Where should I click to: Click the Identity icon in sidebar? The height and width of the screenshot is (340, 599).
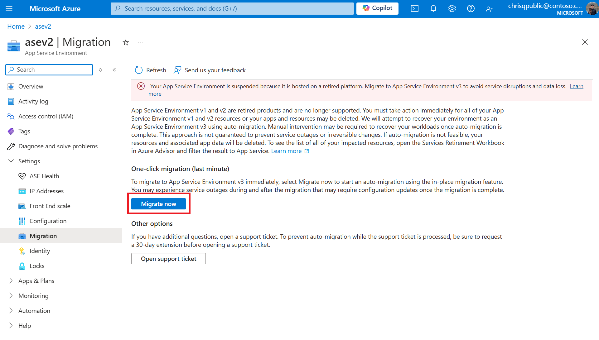22,251
